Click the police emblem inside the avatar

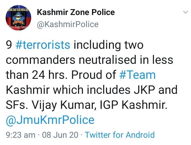point(19,18)
